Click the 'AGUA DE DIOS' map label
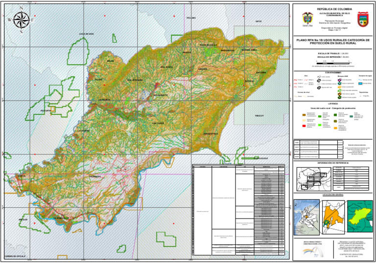The image size is (376, 263). click(87, 34)
